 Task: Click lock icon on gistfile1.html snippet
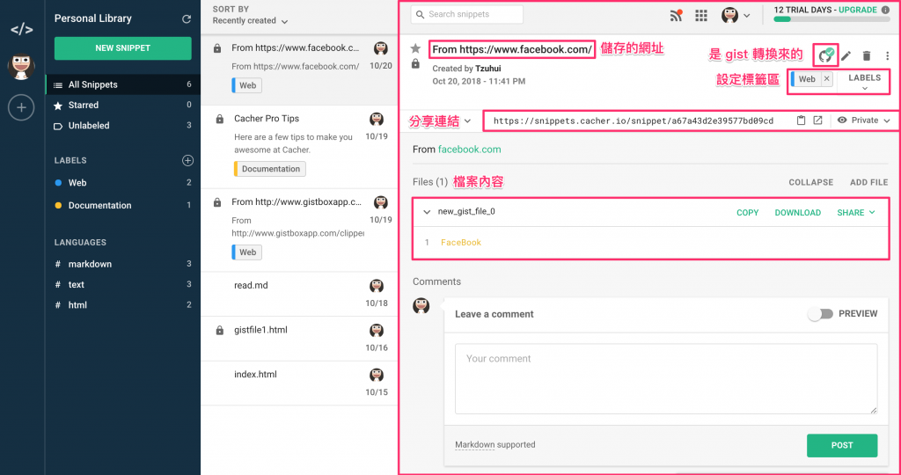219,331
